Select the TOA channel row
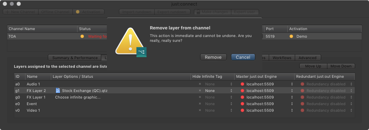The height and width of the screenshot is (130, 369). [184, 36]
